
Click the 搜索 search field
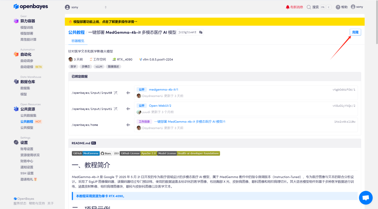pyautogui.click(x=319, y=7)
